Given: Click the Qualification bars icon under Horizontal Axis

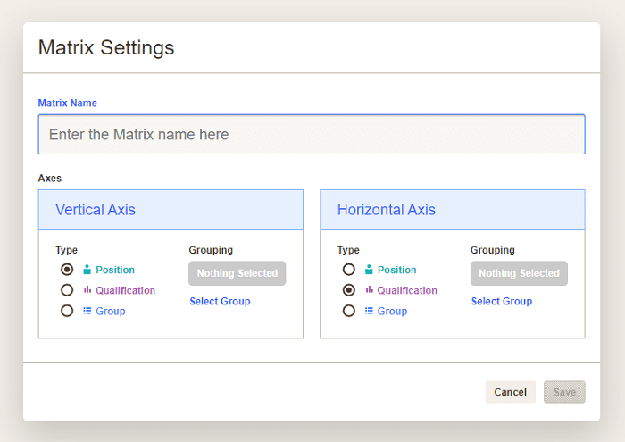Looking at the screenshot, I should pos(369,289).
